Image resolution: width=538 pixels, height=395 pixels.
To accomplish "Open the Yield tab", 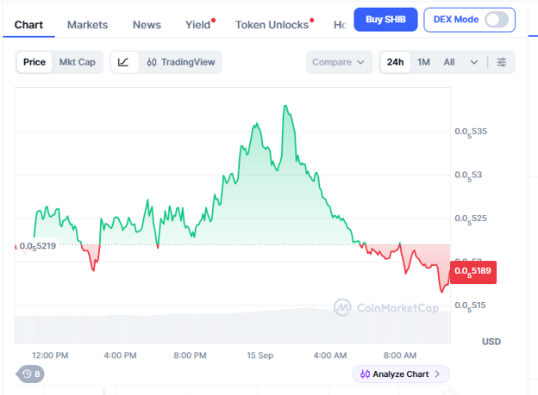I will point(198,25).
